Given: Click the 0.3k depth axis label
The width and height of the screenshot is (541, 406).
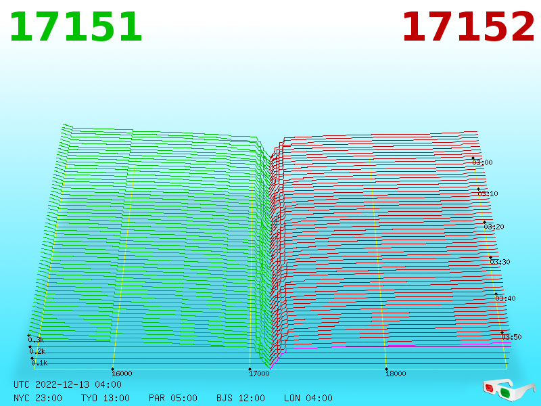Looking at the screenshot, I should click(x=36, y=340).
